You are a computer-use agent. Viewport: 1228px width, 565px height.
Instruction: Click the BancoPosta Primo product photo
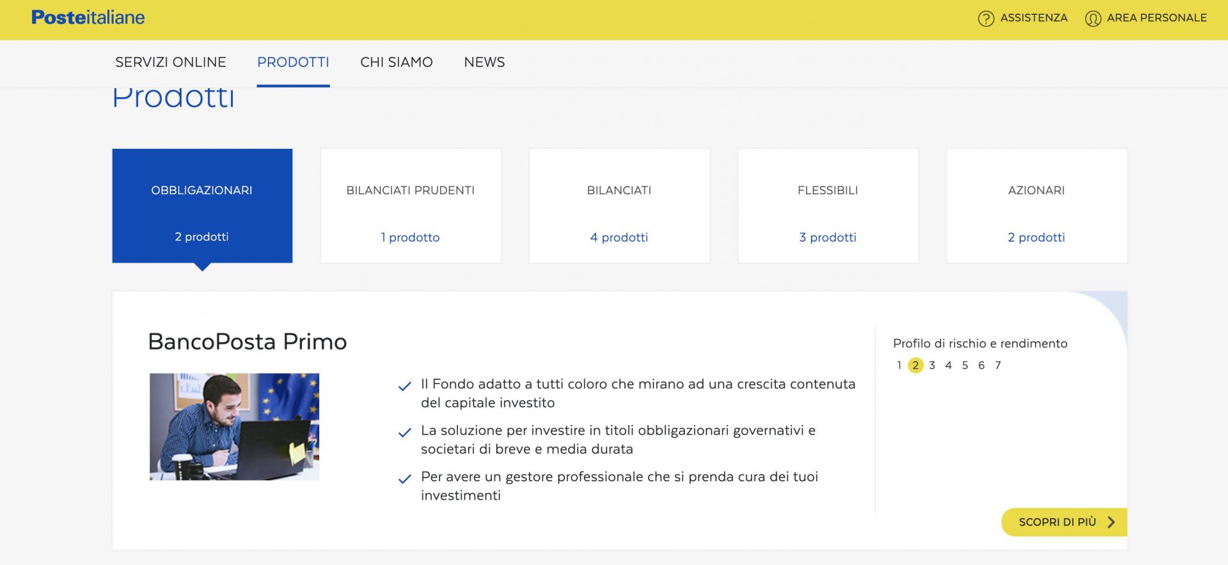pos(234,426)
